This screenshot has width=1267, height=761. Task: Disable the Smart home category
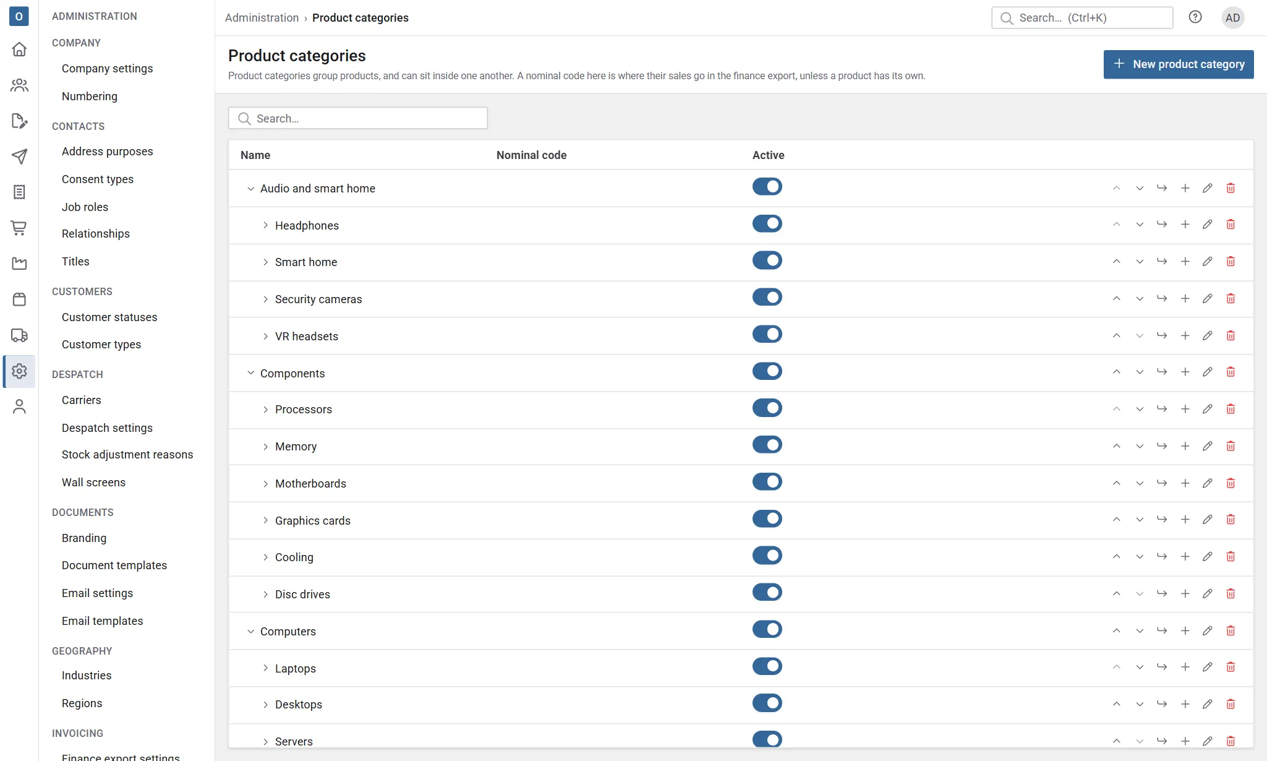pos(767,260)
